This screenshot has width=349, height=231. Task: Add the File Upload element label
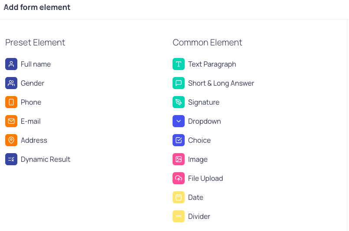(x=205, y=178)
